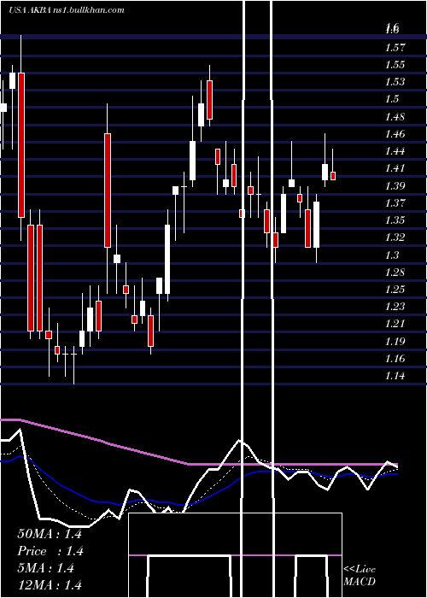Click the 1.21 price axis label
The image size is (427, 598).
[395, 324]
